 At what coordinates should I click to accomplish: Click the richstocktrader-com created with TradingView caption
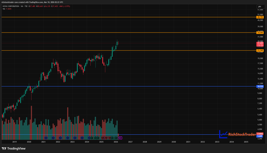pos(32,2)
